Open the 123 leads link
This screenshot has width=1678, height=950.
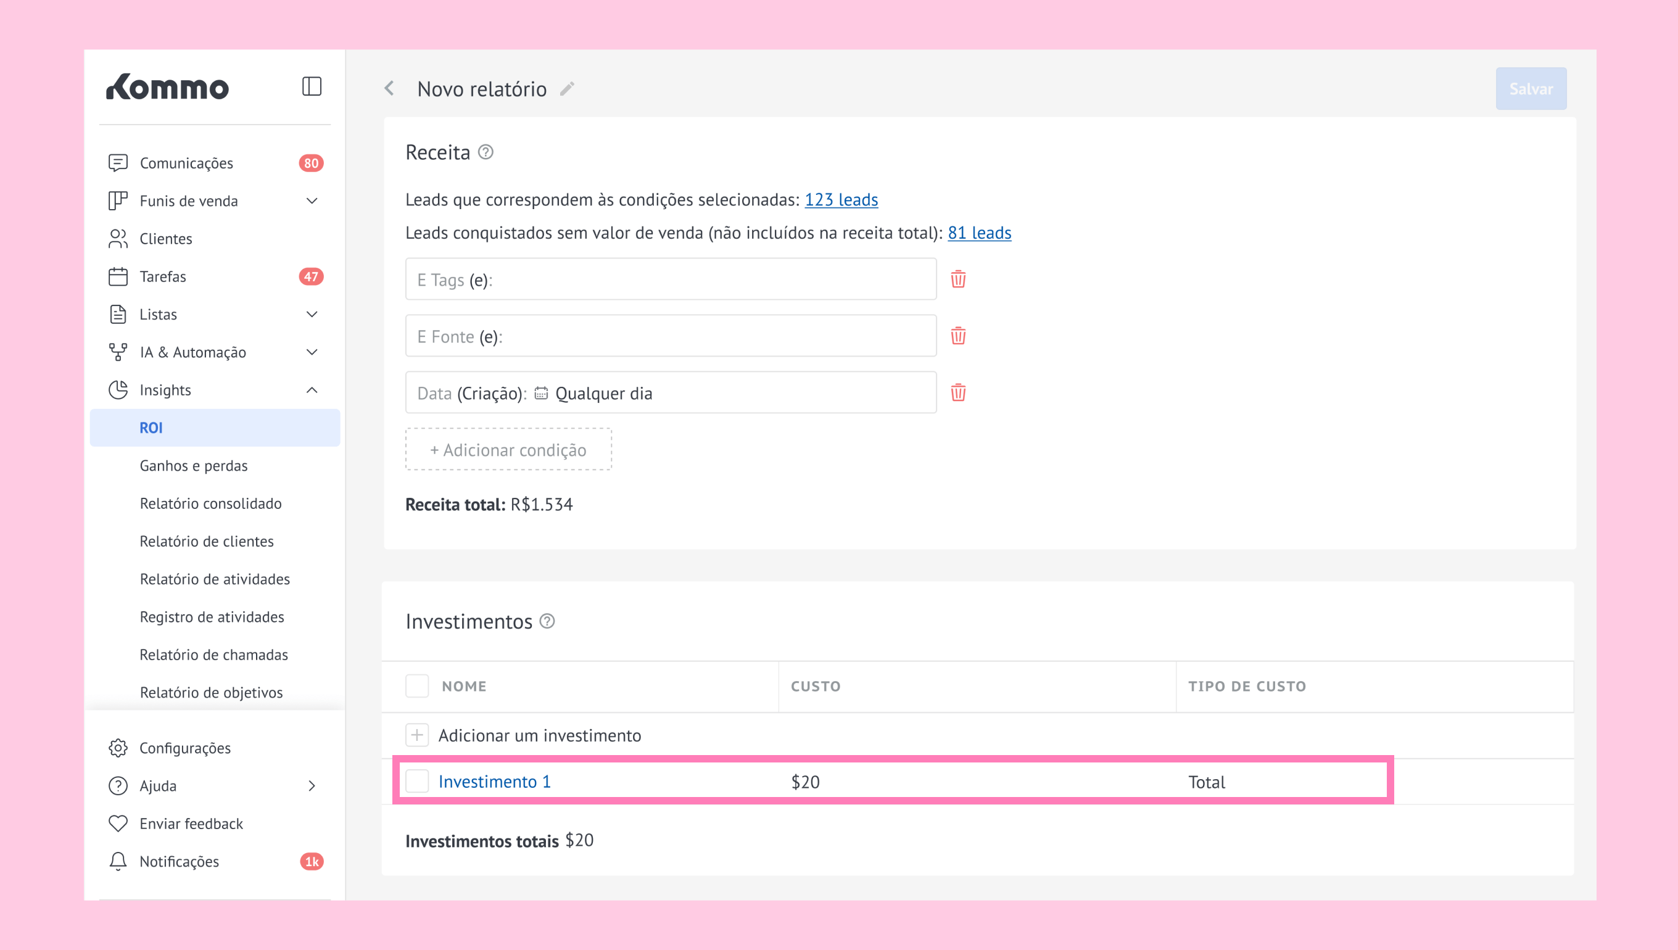pyautogui.click(x=841, y=200)
